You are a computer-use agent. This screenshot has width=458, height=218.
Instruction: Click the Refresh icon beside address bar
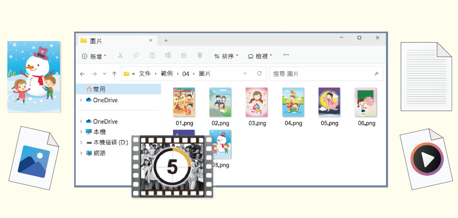point(260,74)
